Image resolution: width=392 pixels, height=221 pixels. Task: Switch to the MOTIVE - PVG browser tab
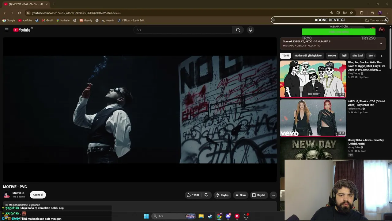24,4
